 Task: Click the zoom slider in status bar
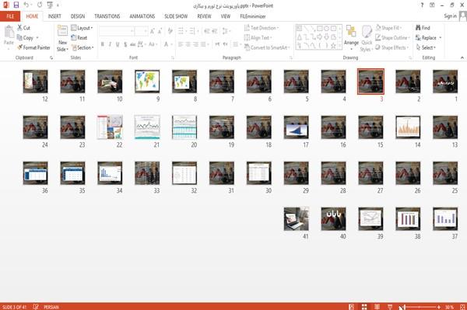[x=421, y=307]
